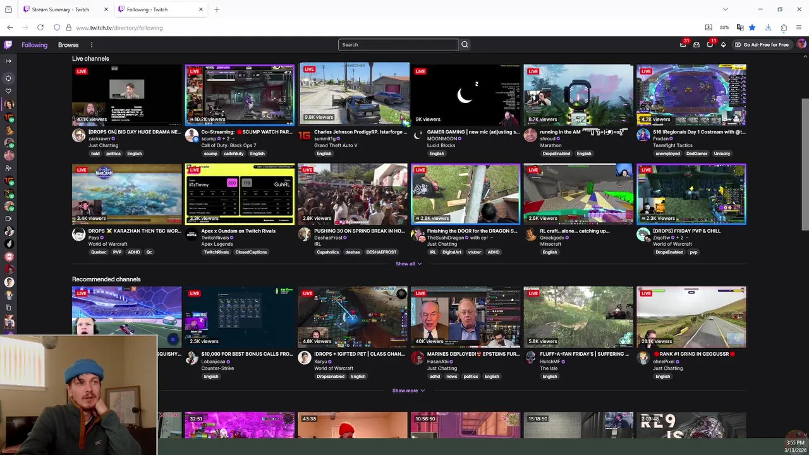
Task: Open the browser hamburger application menu
Action: pyautogui.click(x=799, y=28)
